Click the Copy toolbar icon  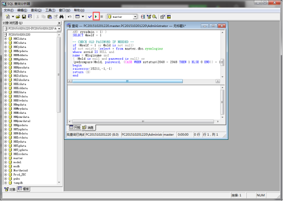pos(43,17)
